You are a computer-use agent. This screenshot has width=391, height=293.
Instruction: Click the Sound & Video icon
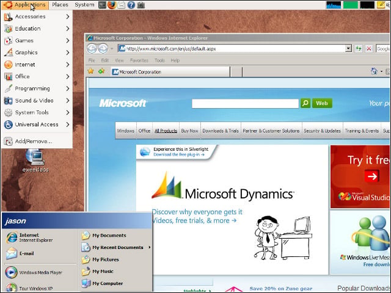tap(8, 100)
